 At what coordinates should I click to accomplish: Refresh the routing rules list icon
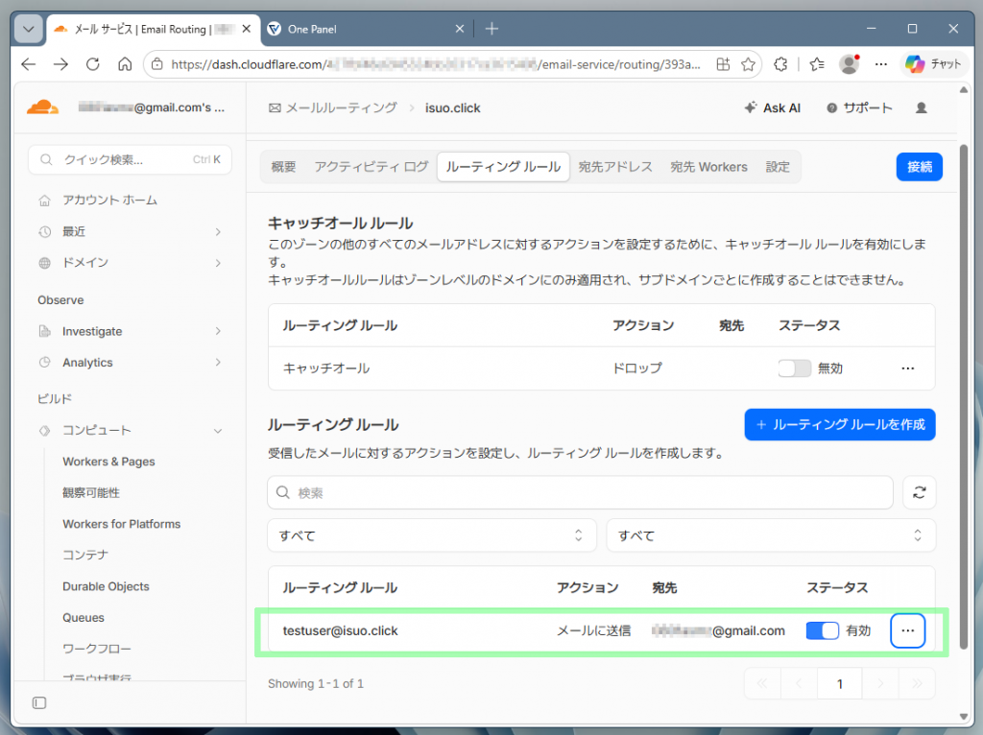919,492
